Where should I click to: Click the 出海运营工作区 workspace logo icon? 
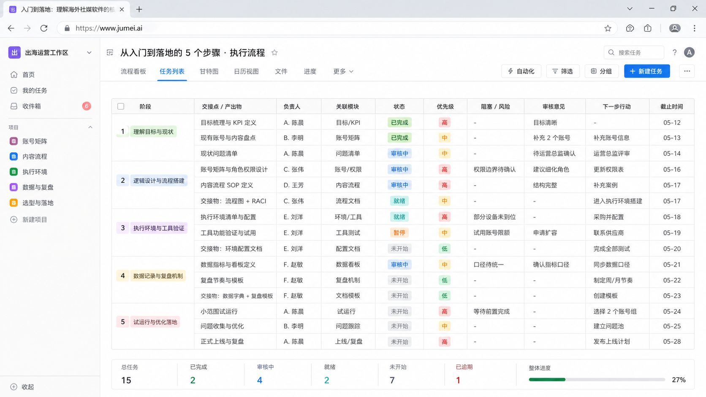pos(14,52)
